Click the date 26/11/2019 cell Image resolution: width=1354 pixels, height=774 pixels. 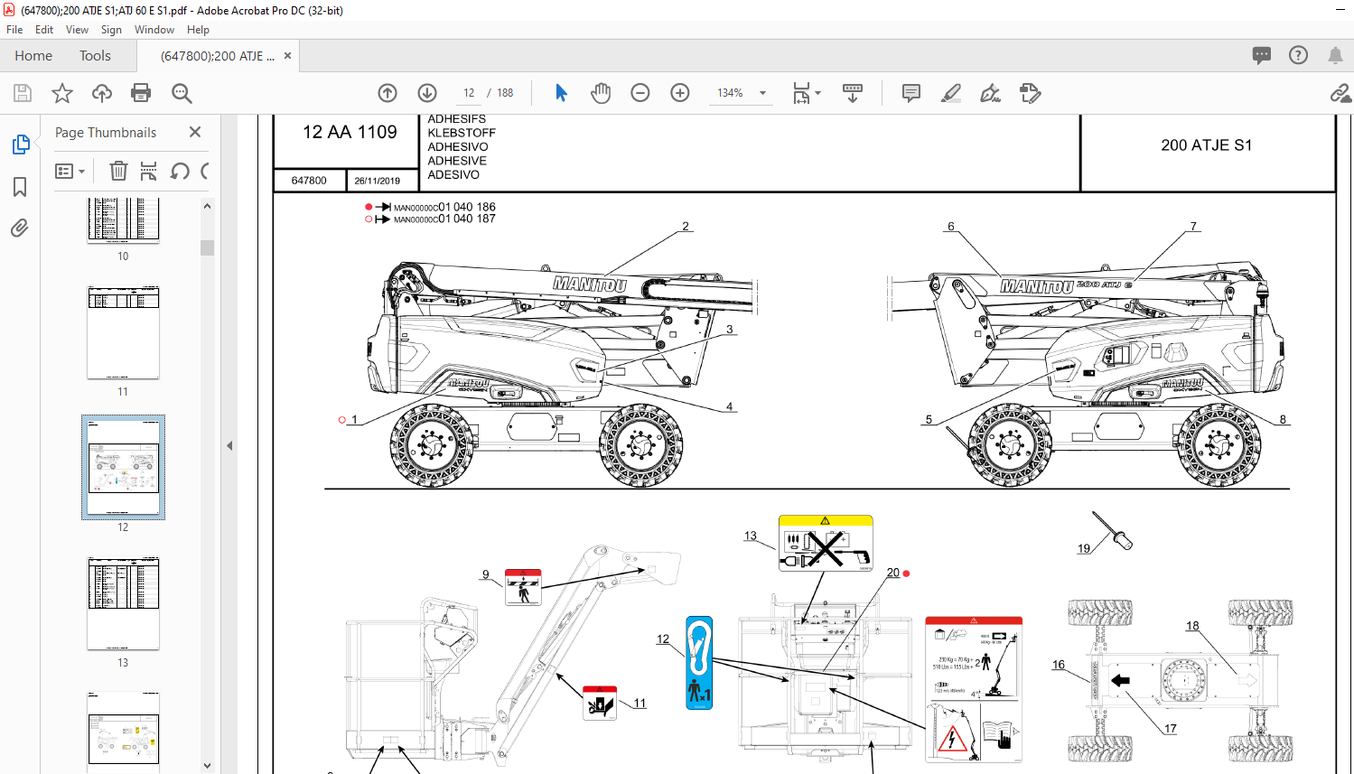377,181
